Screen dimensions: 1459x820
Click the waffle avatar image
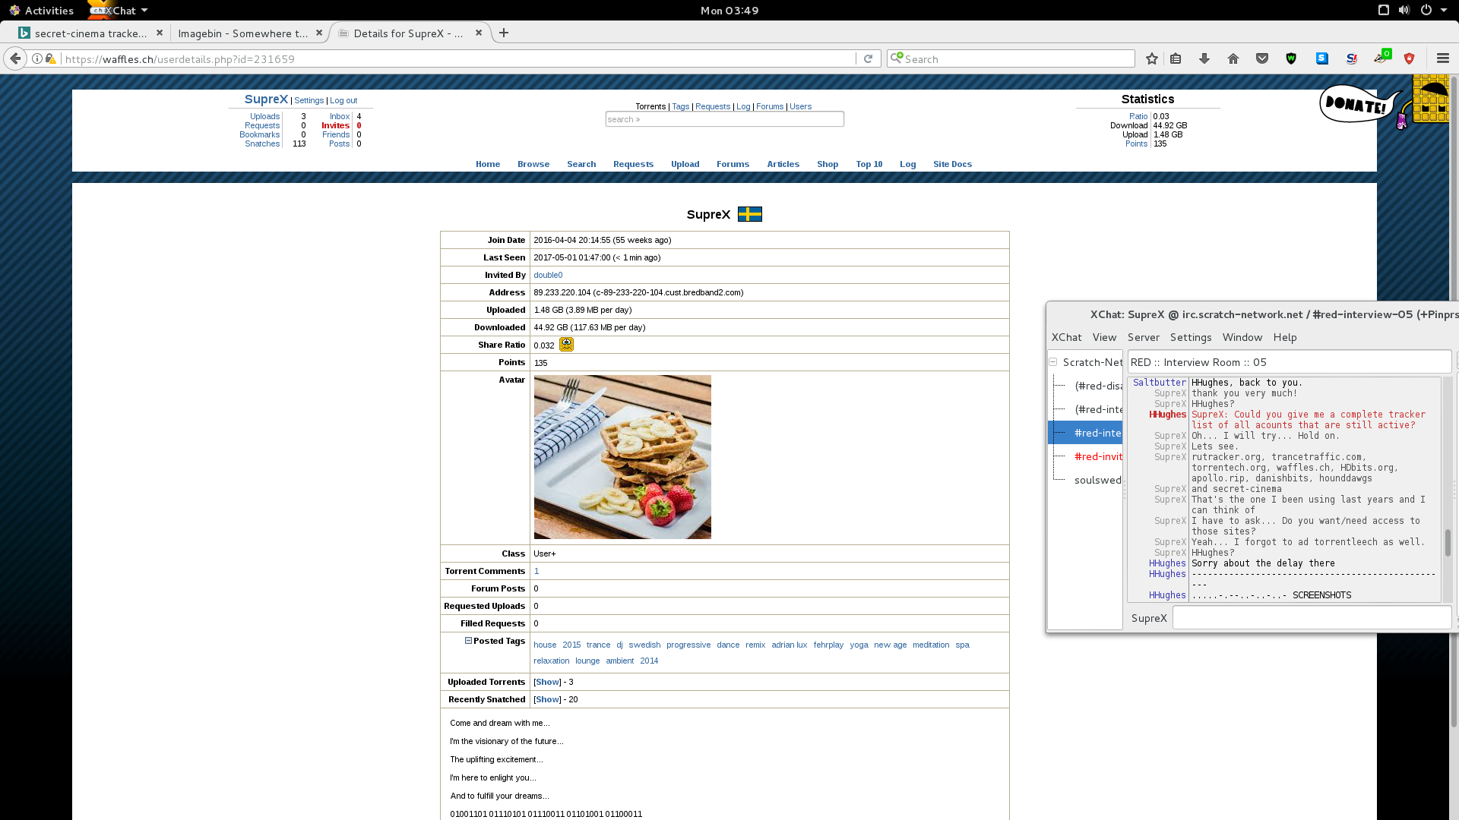pos(622,457)
